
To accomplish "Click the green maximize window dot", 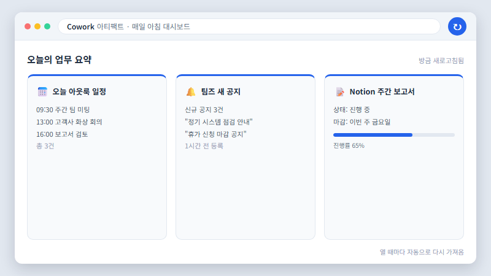I will coord(47,26).
